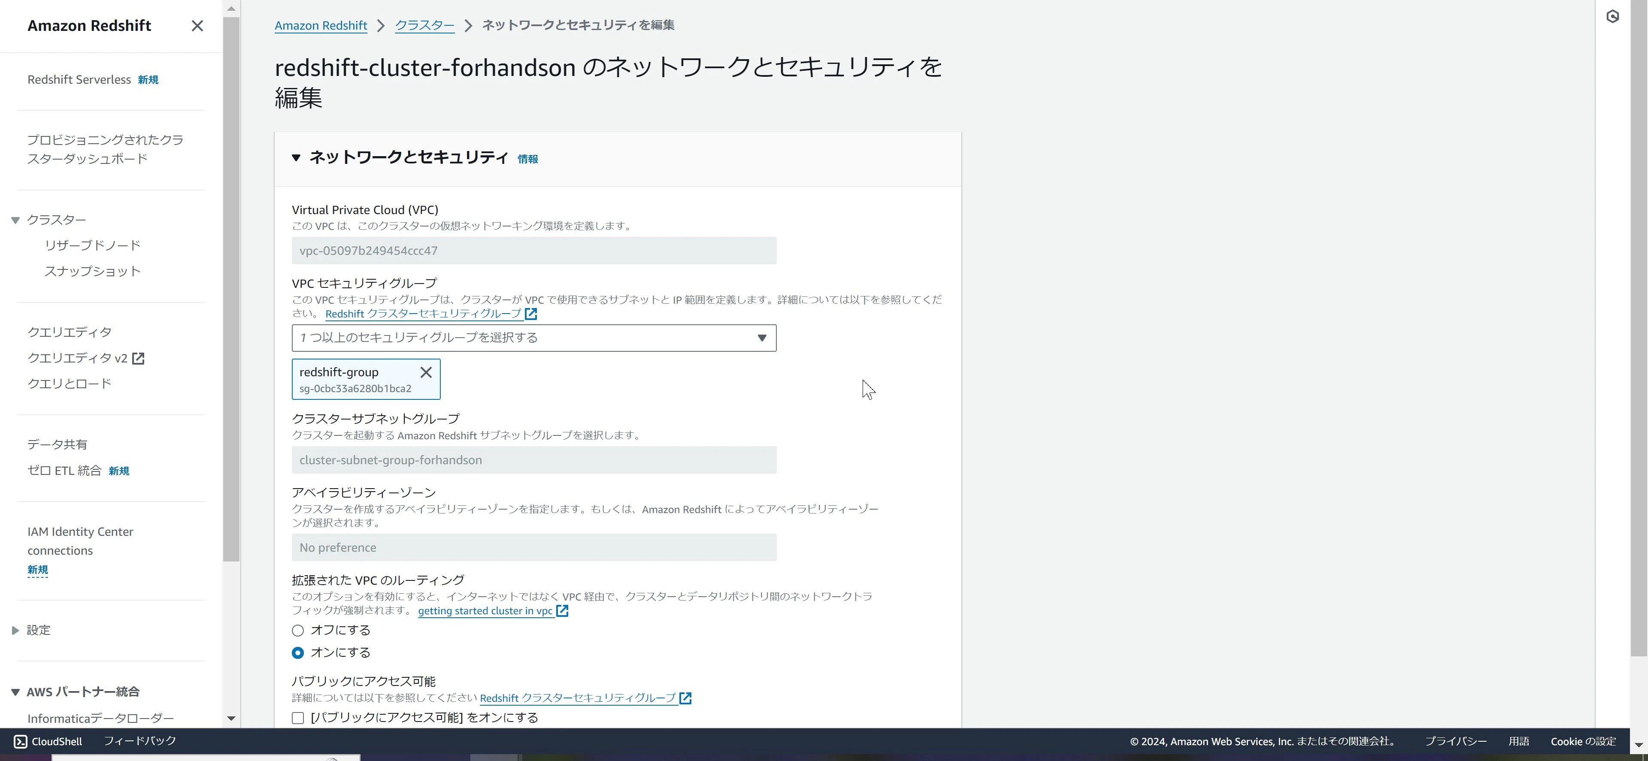Collapse the ネットワークとセキュリティ section
The image size is (1648, 761).
[x=296, y=158]
